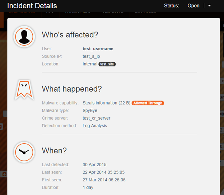This screenshot has width=224, height=195.
Task: Open the test_username user link
Action: pyautogui.click(x=98, y=49)
